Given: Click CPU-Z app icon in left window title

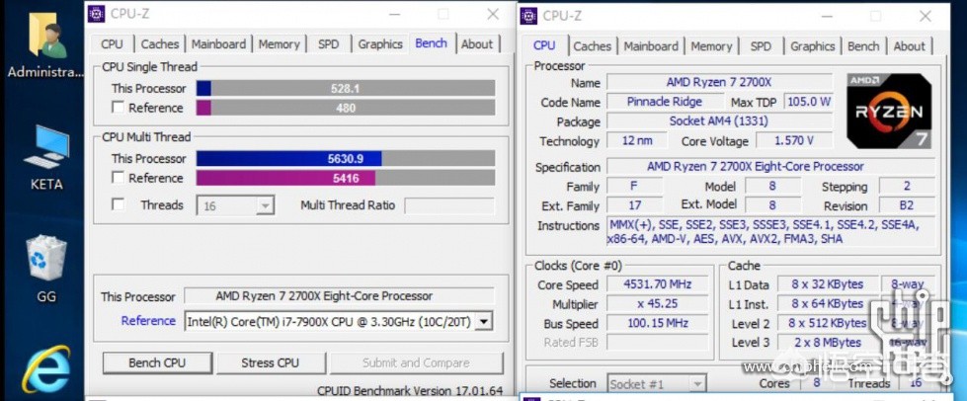Looking at the screenshot, I should (x=96, y=14).
